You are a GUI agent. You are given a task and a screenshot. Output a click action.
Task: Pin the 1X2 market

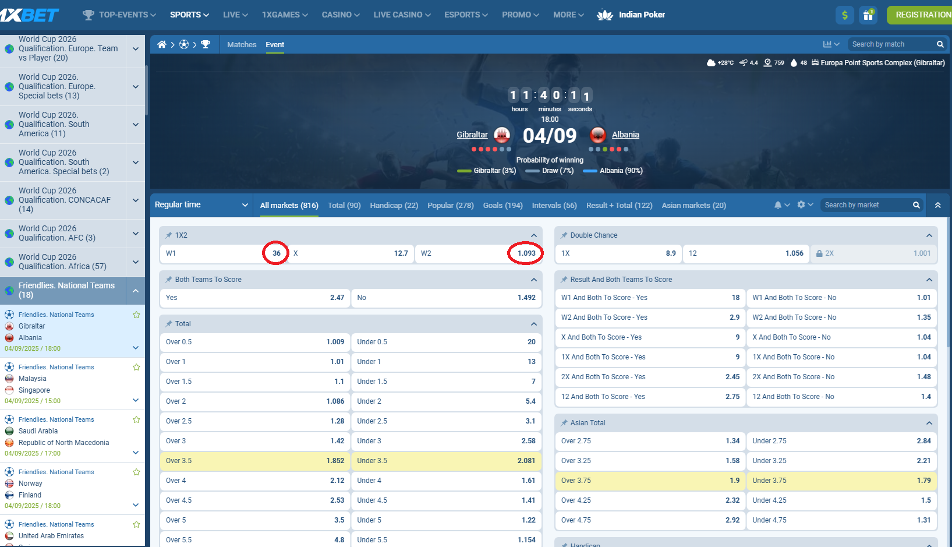[169, 235]
